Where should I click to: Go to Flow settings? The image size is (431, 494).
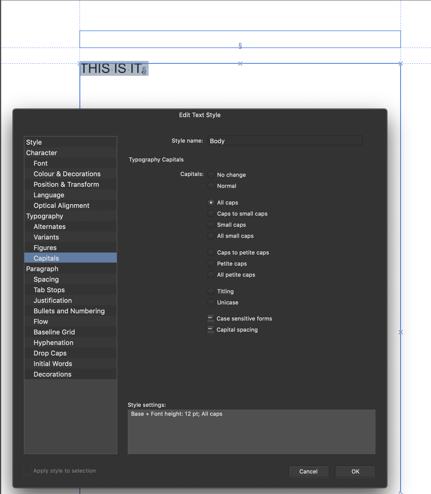(71, 321)
